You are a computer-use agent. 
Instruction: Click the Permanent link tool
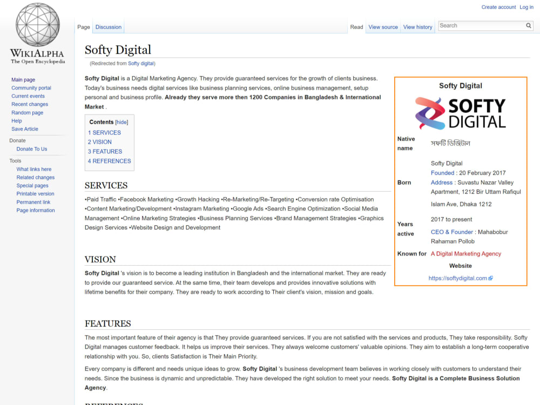33,202
